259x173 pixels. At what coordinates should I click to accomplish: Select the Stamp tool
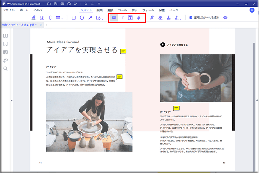pyautogui.click(x=168, y=18)
